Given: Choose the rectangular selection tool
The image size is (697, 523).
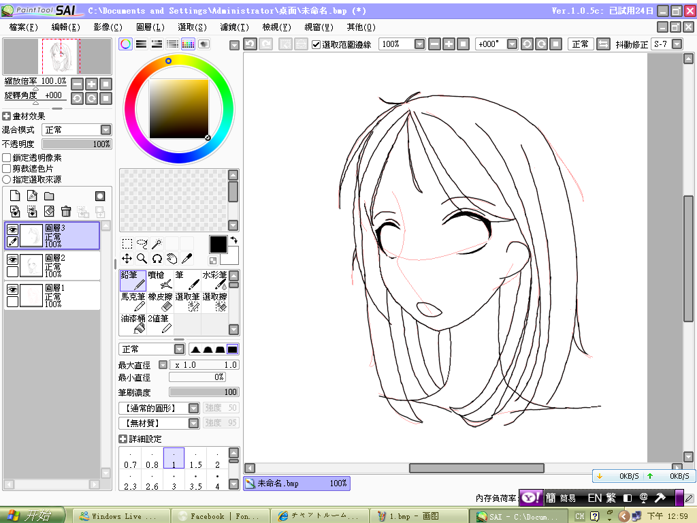Looking at the screenshot, I should pyautogui.click(x=127, y=243).
